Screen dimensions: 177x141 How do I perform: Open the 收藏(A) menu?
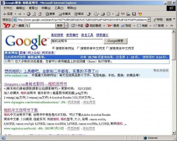click(x=46, y=8)
